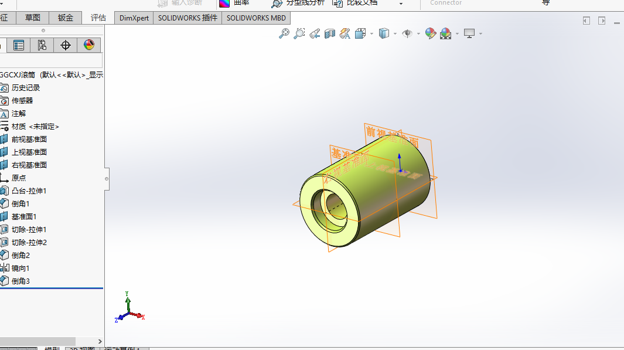
Task: Open dropdown arrow after 比较文档
Action: (401, 4)
